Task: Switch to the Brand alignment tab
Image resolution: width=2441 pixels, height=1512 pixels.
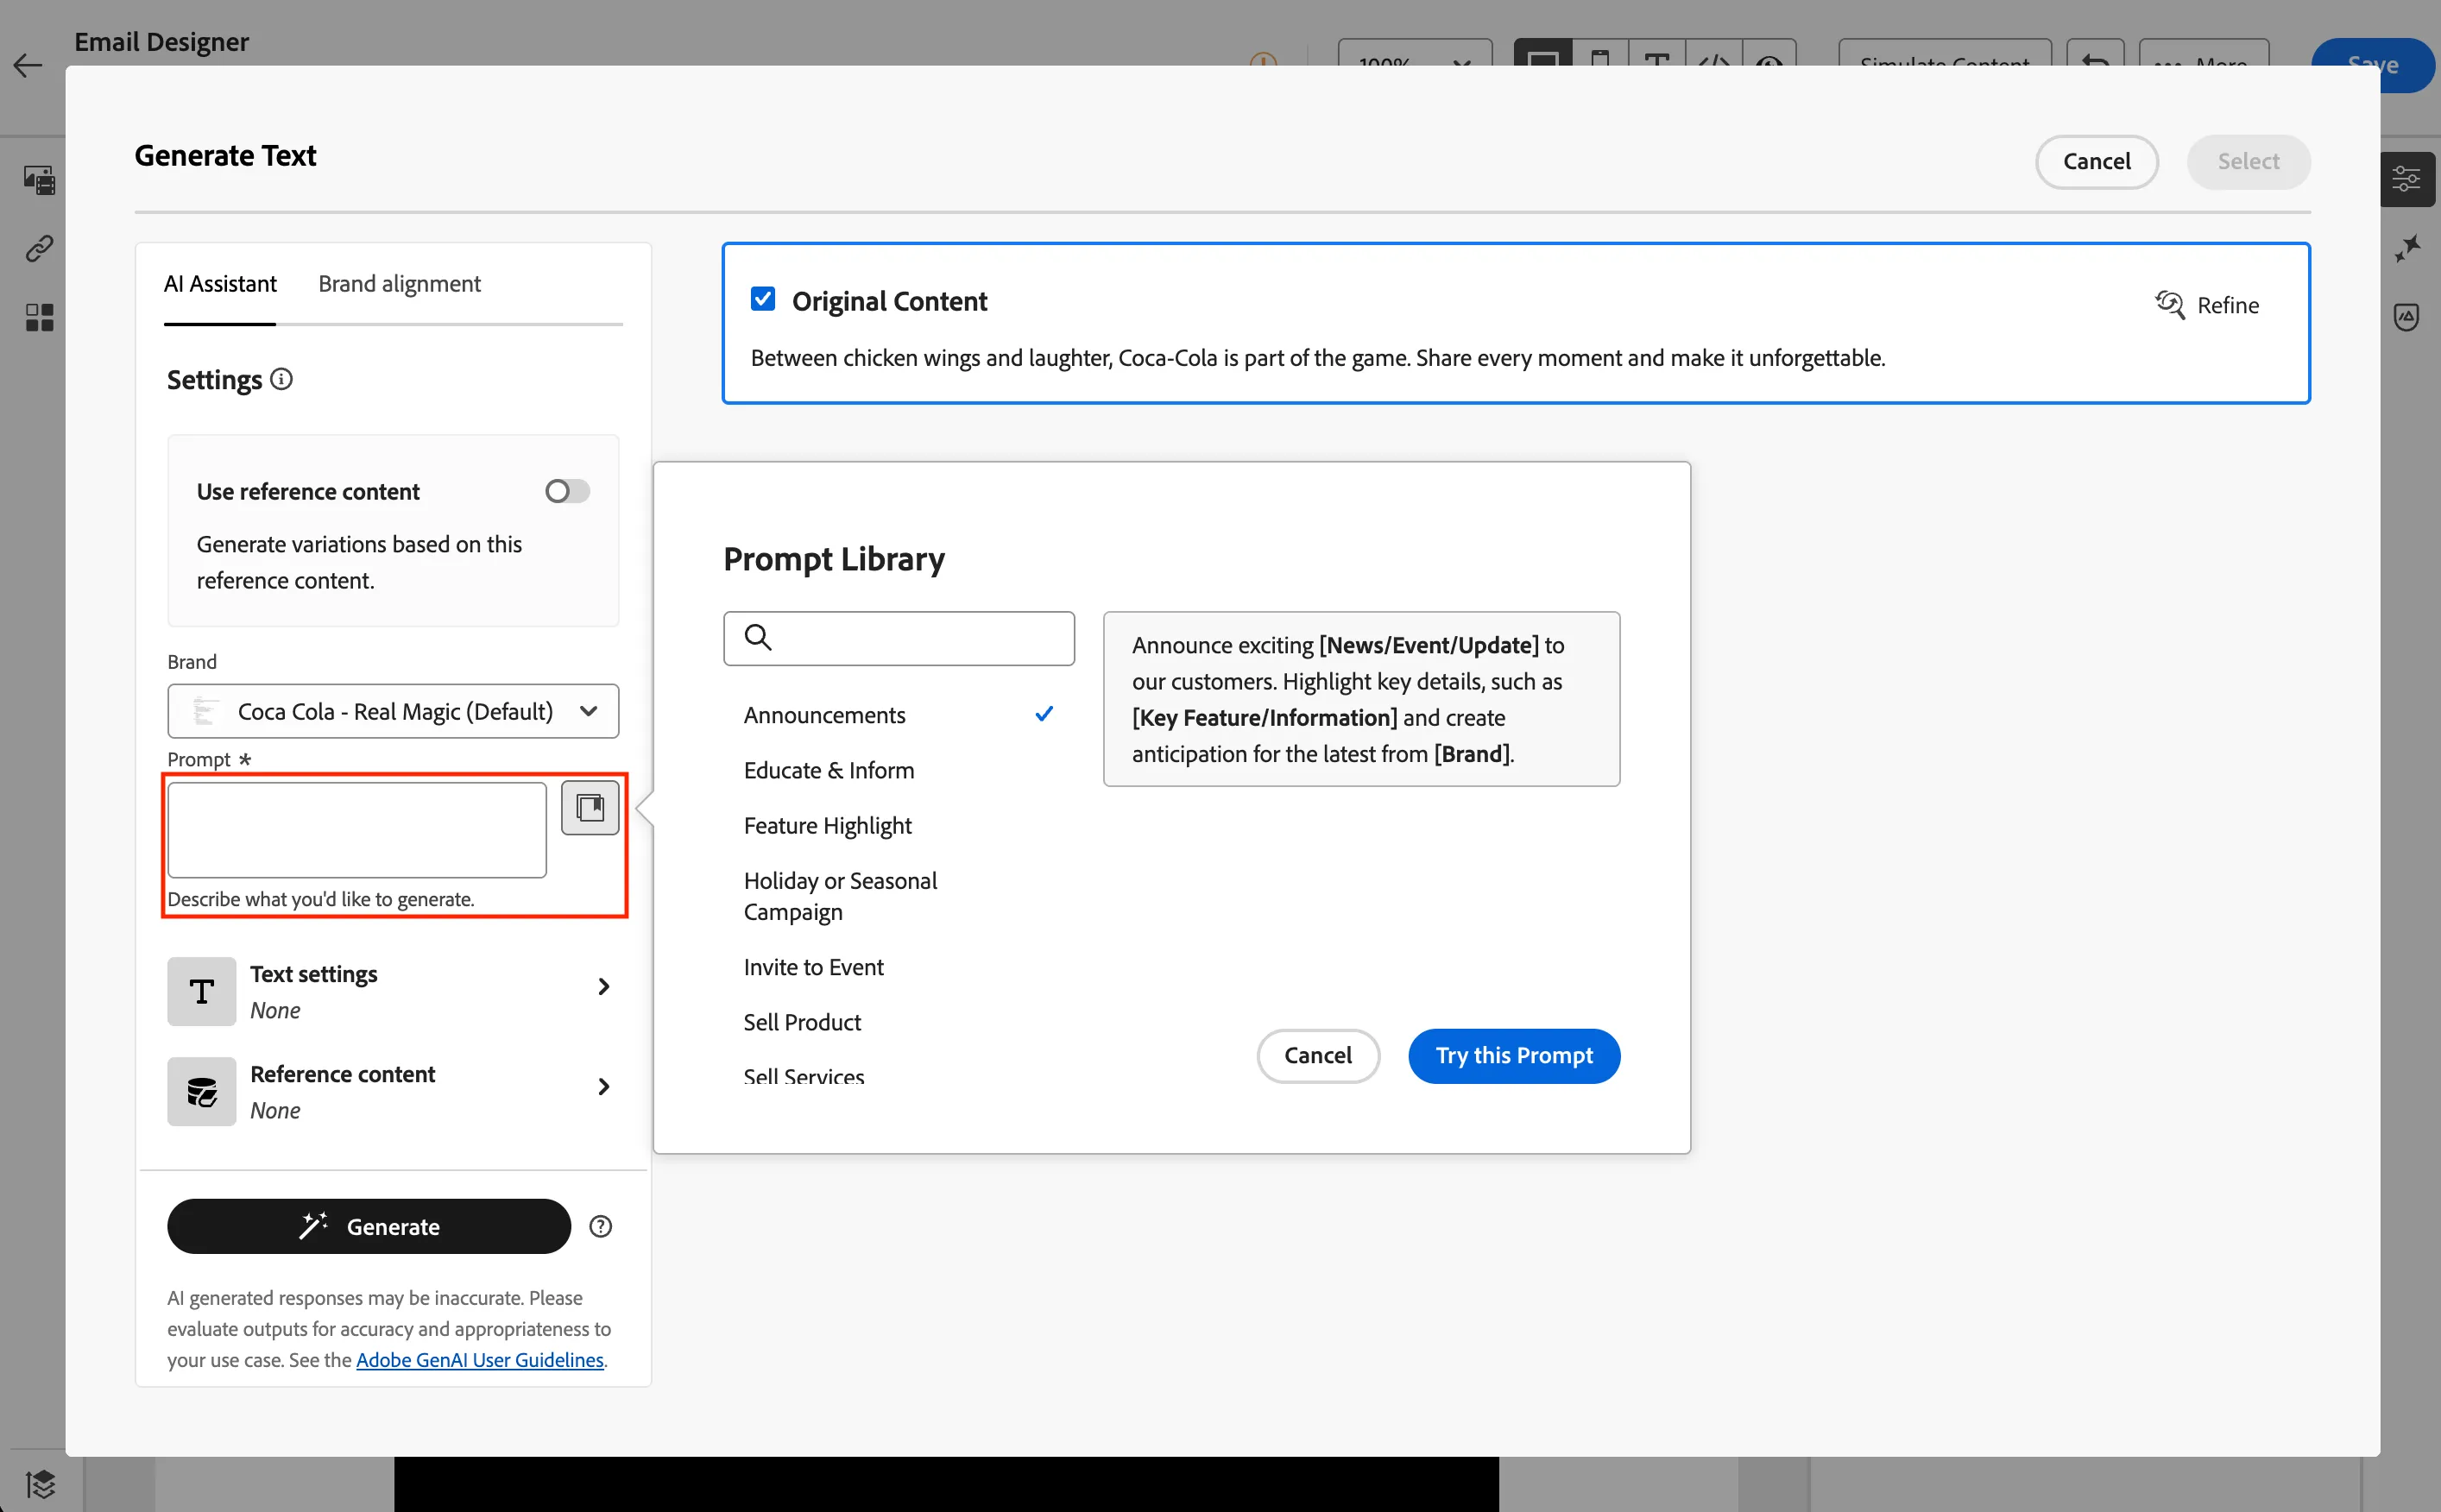Action: click(399, 284)
